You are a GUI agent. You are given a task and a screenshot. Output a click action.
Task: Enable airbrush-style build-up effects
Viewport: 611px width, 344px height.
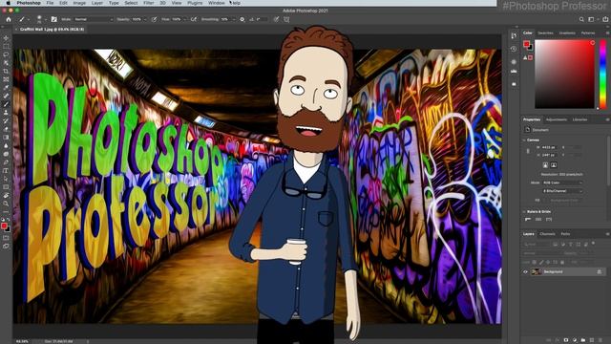[193, 19]
